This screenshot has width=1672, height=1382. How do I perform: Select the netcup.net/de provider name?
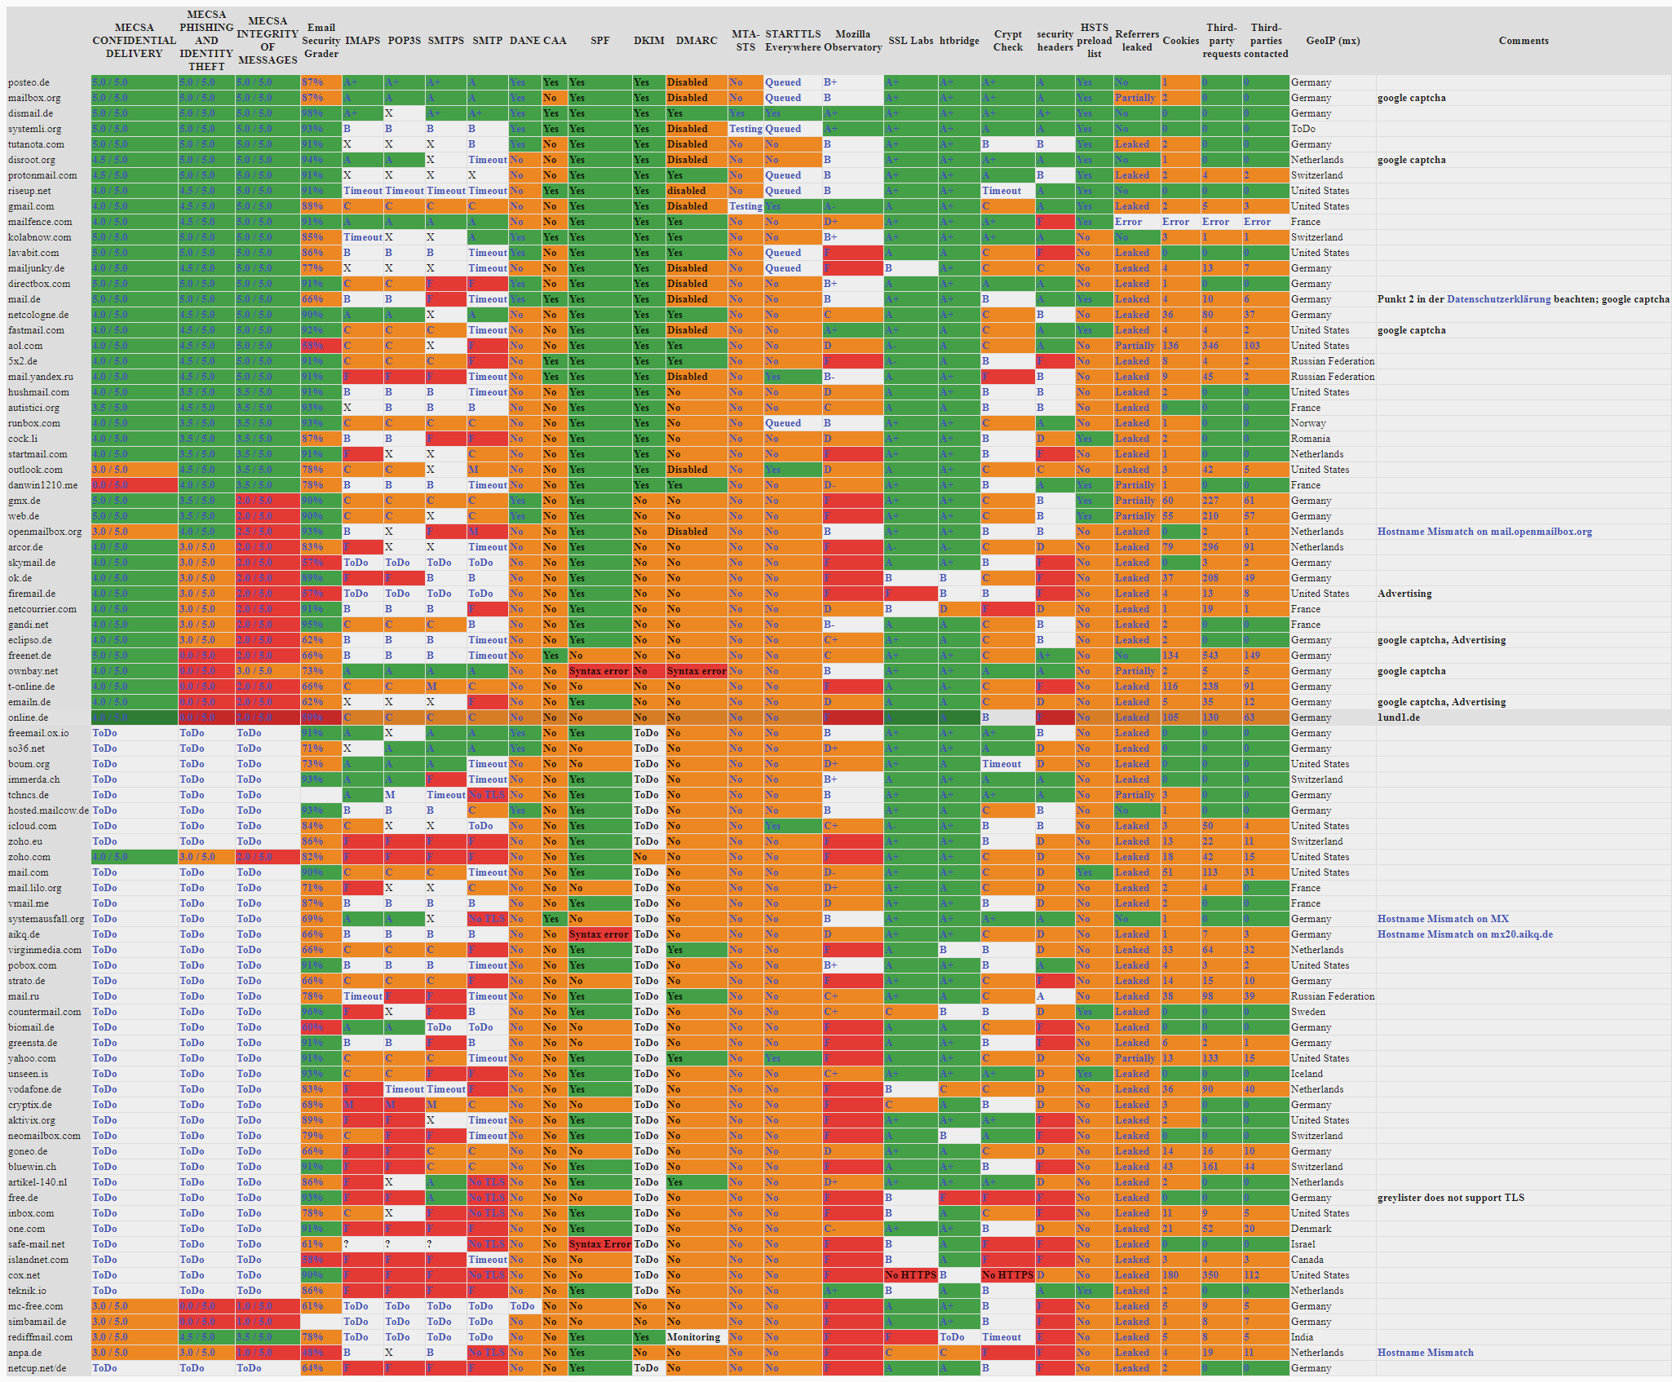(x=38, y=1368)
